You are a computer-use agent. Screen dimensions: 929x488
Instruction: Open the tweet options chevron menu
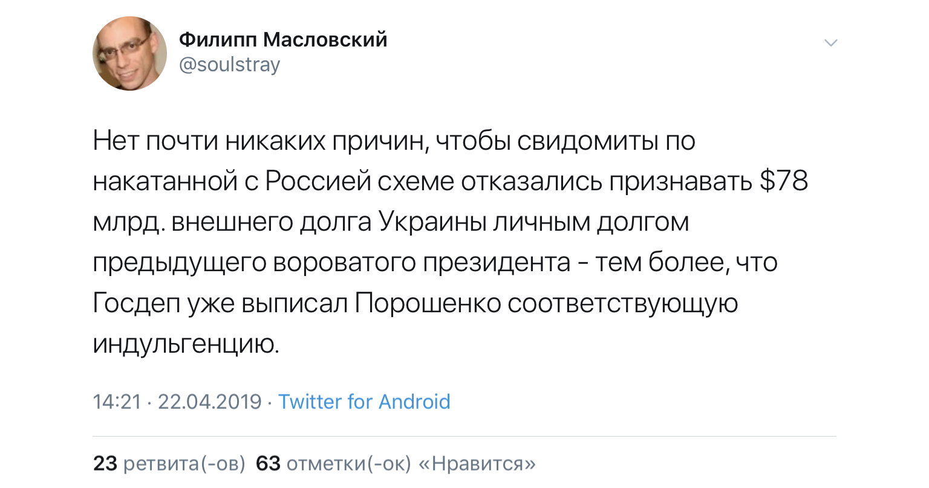(x=831, y=43)
